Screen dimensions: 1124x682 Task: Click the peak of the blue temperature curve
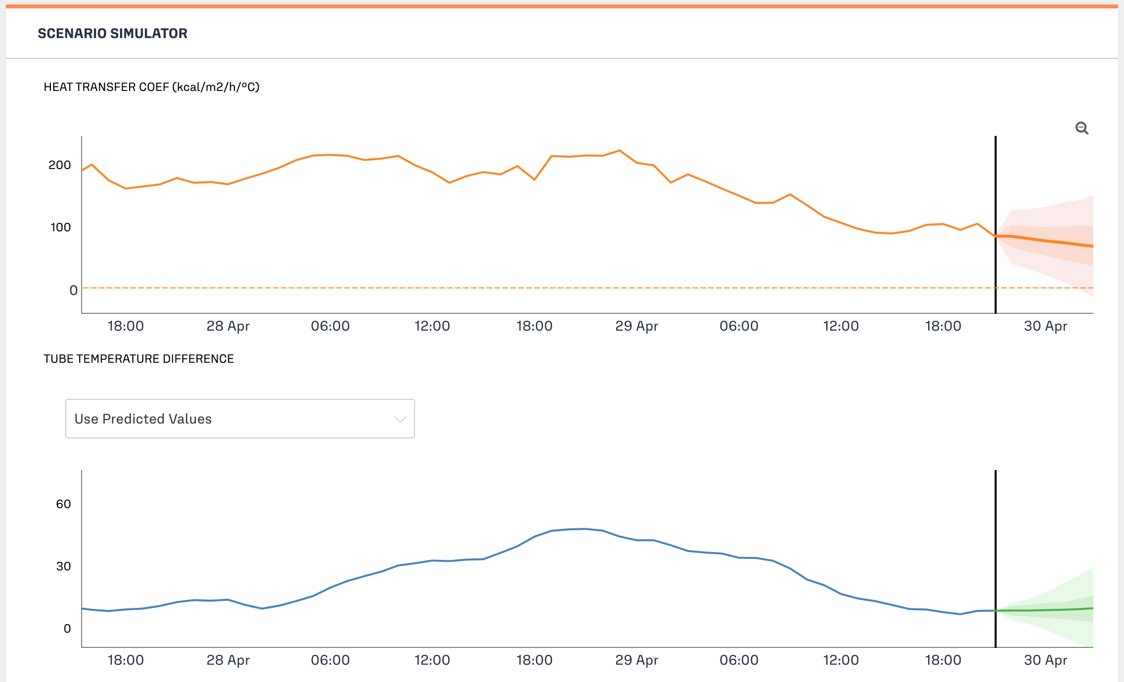[x=585, y=529]
